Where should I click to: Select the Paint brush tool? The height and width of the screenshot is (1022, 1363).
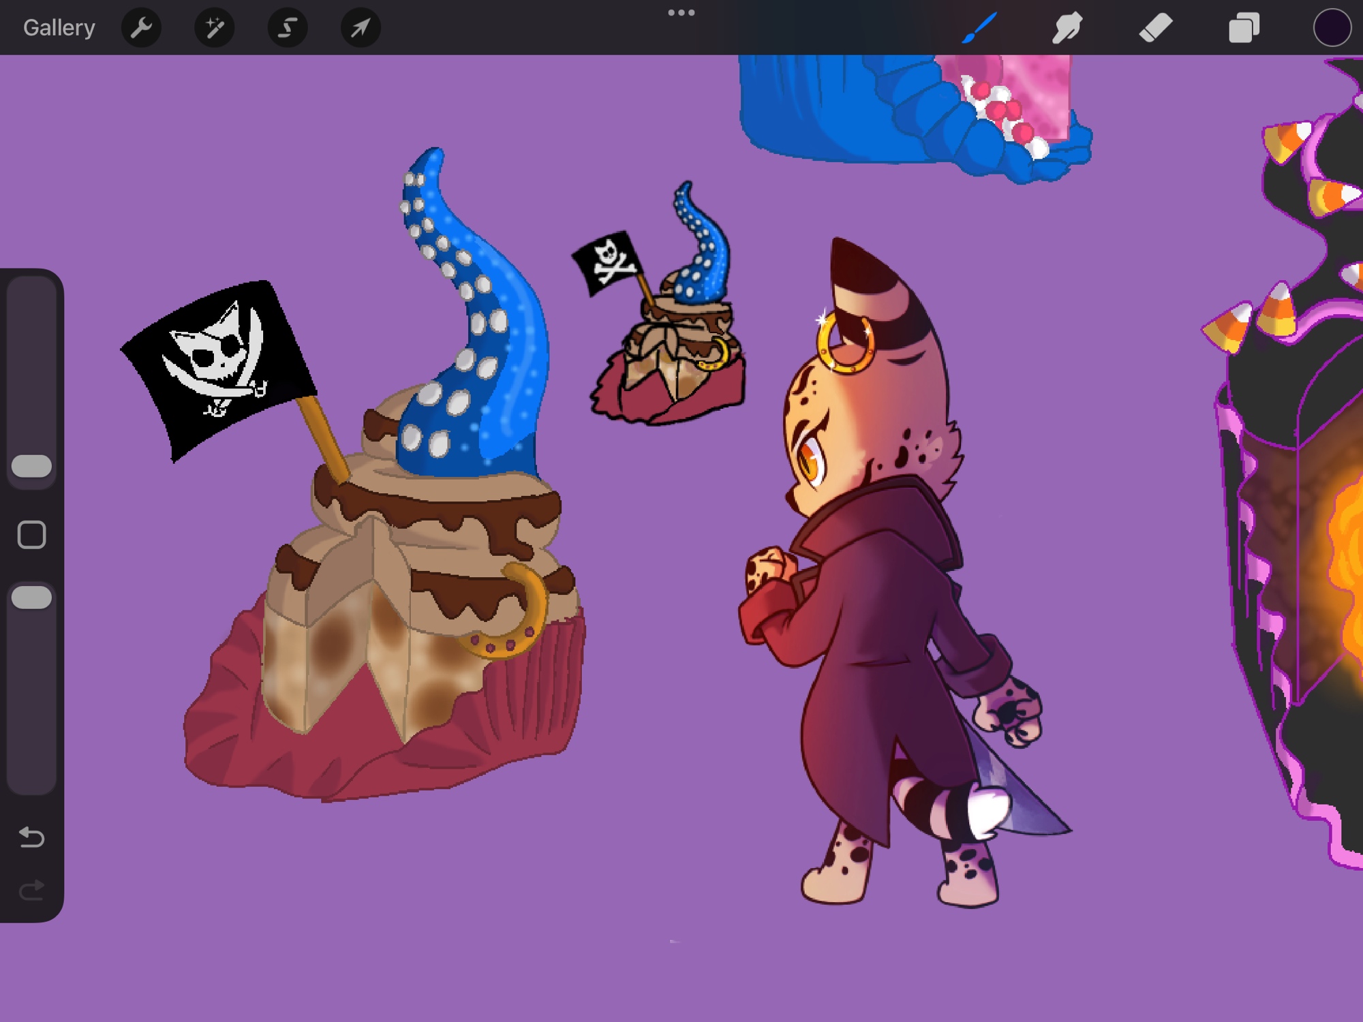tap(979, 28)
